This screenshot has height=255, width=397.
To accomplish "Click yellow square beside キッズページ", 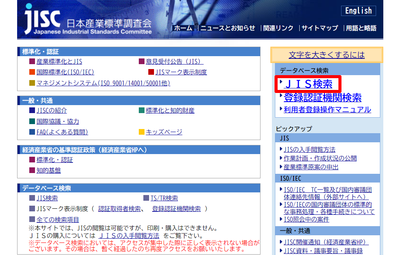I will point(141,132).
